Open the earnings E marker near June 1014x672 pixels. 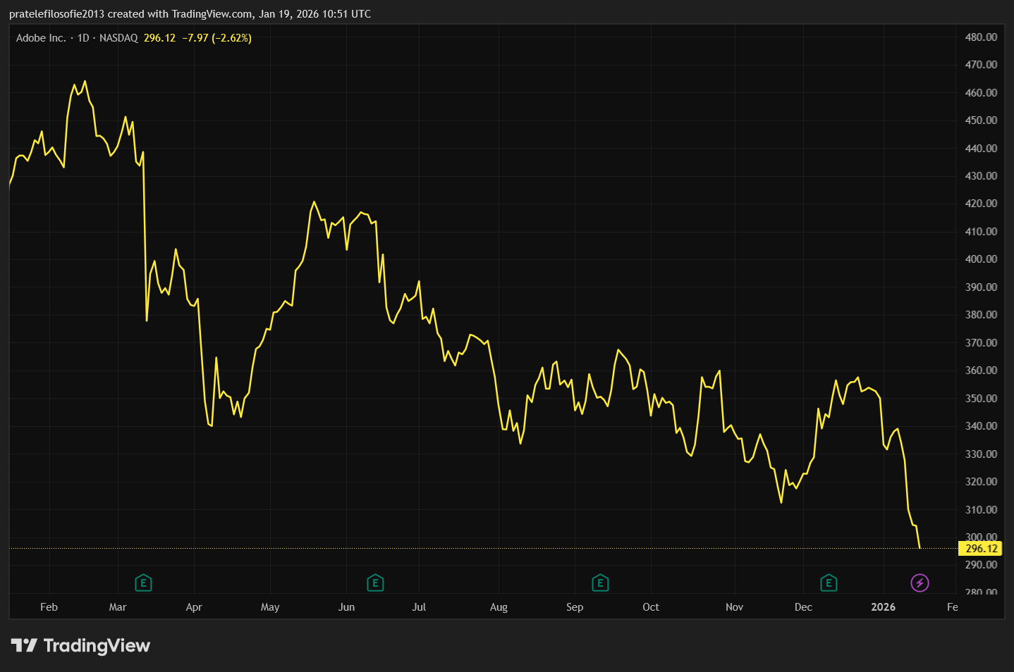[375, 583]
